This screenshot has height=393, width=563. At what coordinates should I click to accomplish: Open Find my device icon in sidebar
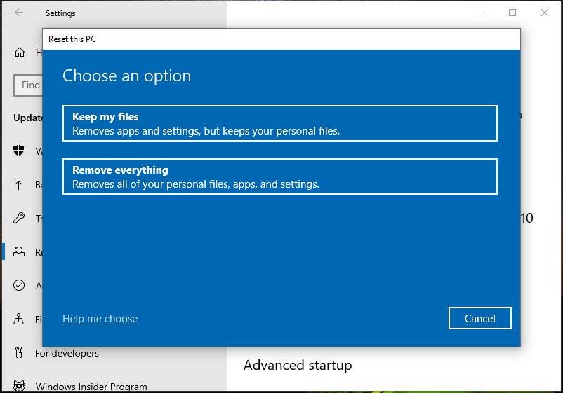coord(19,319)
